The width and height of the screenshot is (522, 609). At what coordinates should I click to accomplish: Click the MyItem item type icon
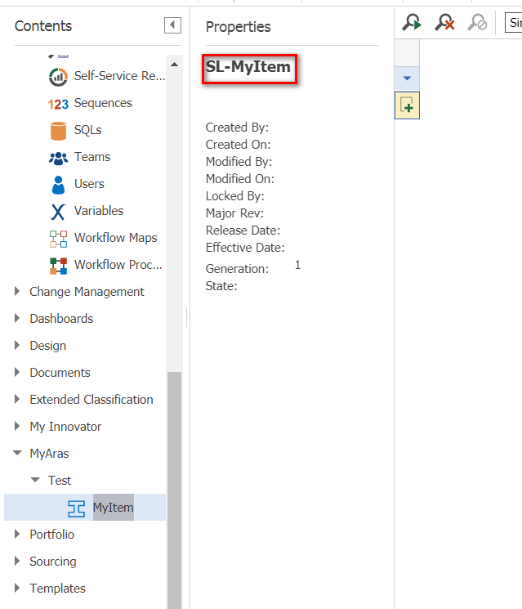click(x=76, y=508)
